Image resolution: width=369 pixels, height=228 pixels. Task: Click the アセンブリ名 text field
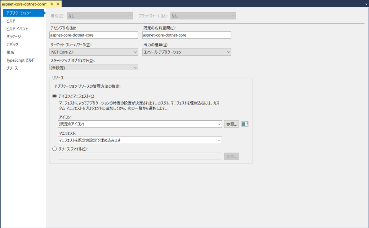click(x=94, y=35)
